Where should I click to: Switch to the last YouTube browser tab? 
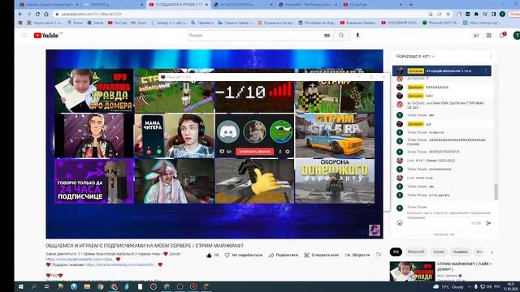pyautogui.click(x=372, y=5)
